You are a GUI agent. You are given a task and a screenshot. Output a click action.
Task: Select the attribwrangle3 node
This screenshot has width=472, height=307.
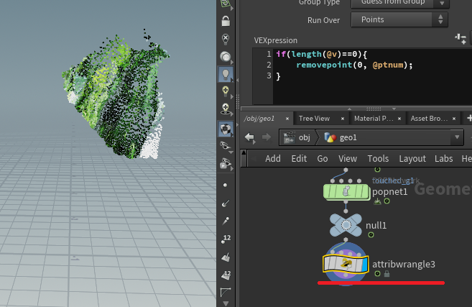(x=346, y=264)
